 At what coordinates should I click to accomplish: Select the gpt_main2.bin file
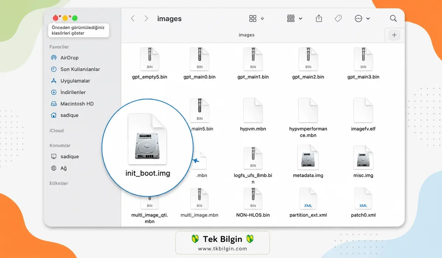(x=308, y=64)
